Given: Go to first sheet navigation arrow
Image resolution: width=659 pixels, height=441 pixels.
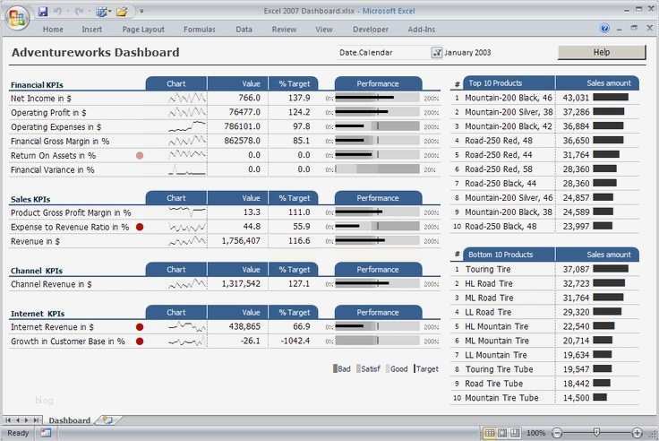Looking at the screenshot, I should pos(8,420).
